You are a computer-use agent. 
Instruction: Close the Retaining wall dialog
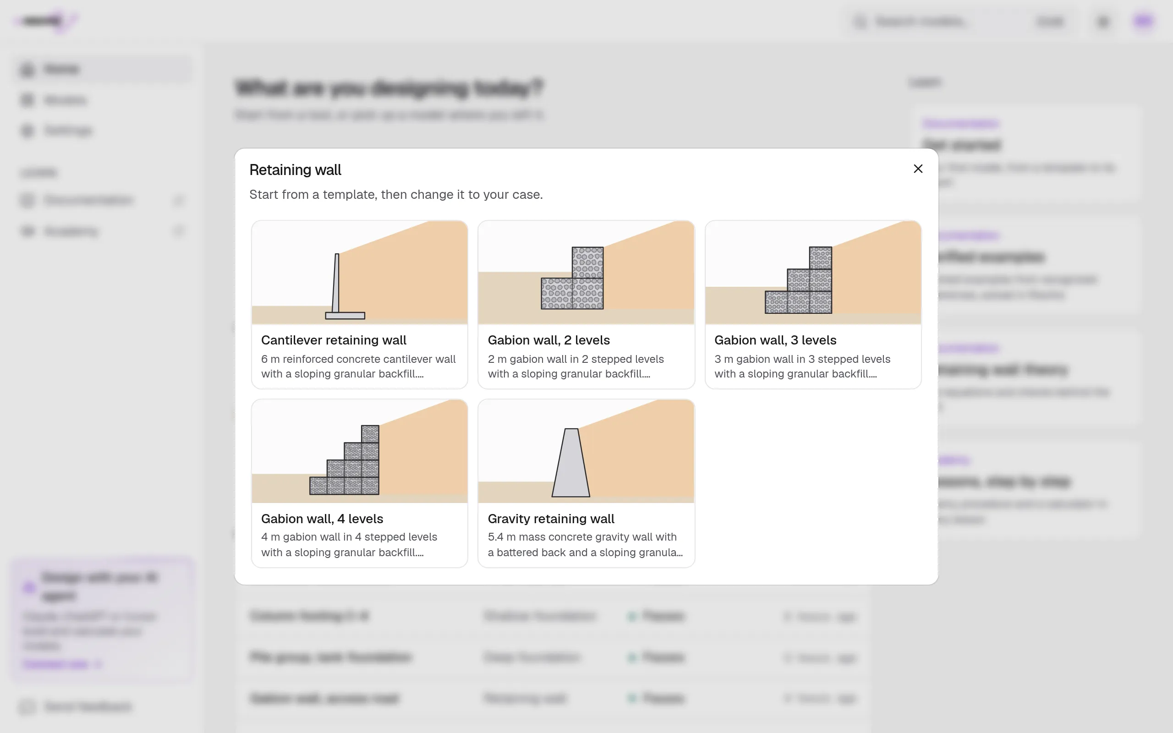pyautogui.click(x=918, y=169)
